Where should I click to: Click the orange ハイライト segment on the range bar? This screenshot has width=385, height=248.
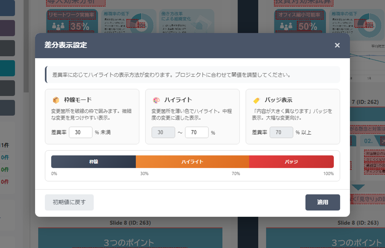pyautogui.click(x=192, y=161)
